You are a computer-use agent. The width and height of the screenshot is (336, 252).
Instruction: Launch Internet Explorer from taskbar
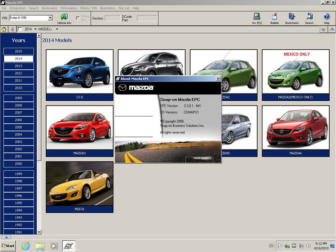click(26, 246)
